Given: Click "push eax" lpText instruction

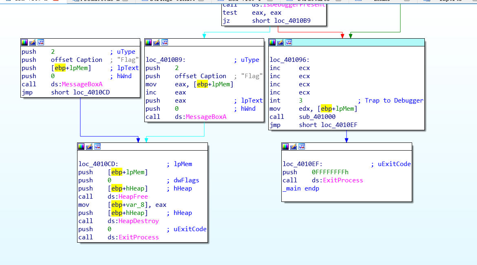Looking at the screenshot, I should 166,101.
